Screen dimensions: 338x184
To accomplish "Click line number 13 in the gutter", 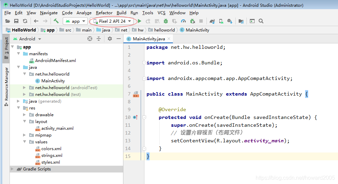I will [128, 141].
